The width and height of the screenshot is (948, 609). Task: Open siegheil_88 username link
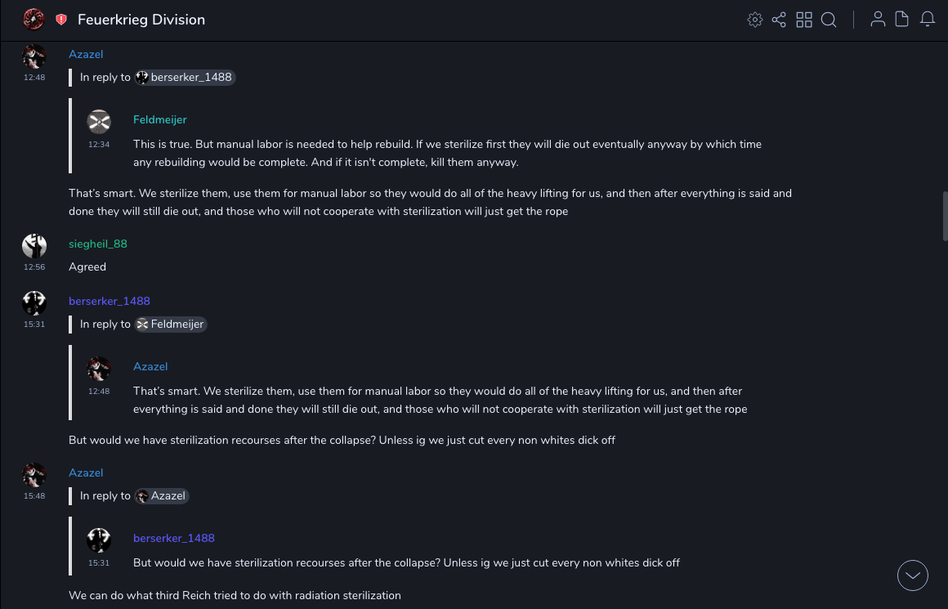[98, 244]
